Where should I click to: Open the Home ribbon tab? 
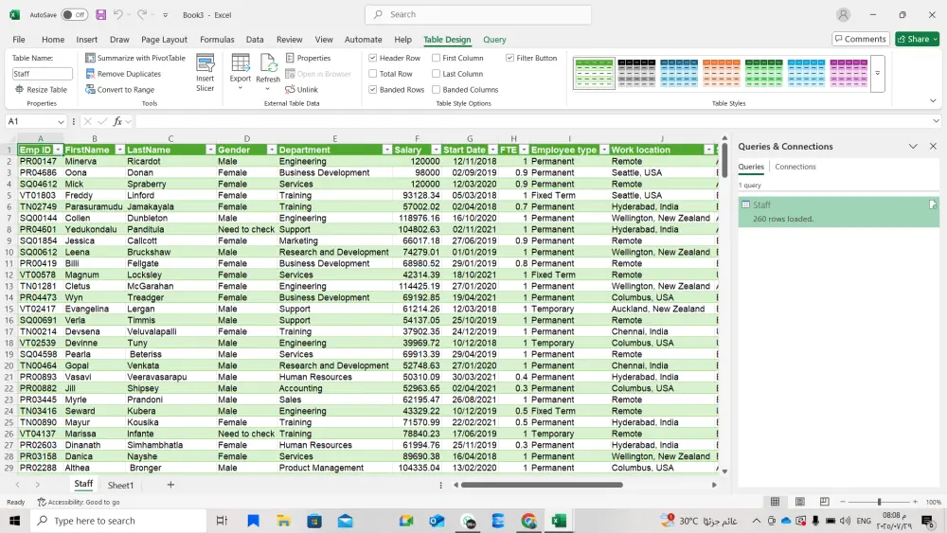coord(53,39)
